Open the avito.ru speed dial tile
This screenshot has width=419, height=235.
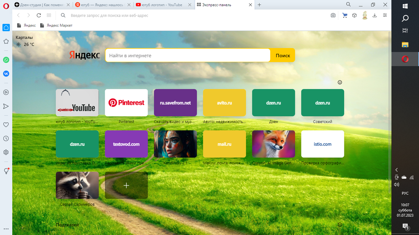[225, 103]
